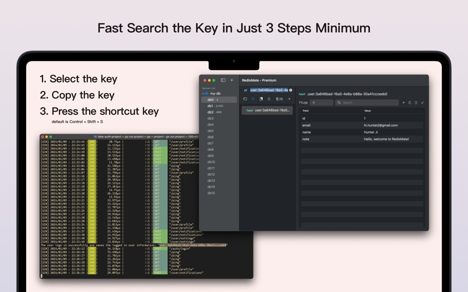Open the console terminal icon in key toolbar

(245, 99)
